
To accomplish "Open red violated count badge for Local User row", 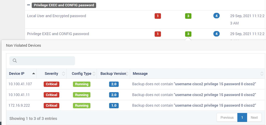I will click(158, 16).
